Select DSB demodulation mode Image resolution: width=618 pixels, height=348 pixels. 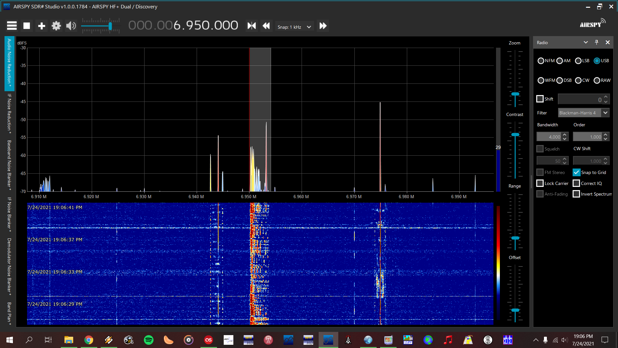point(564,81)
